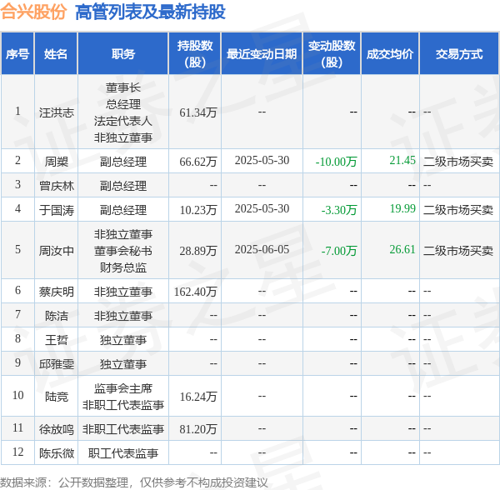Select the 最近变动日期 column header
This screenshot has height=490, width=500.
pyautogui.click(x=262, y=54)
